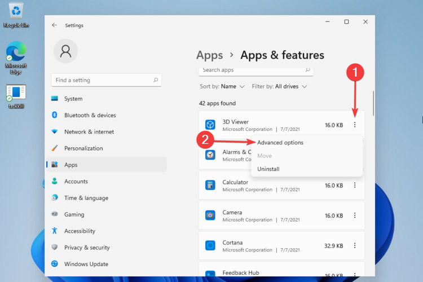This screenshot has width=423, height=282.
Task: Click the Settings back arrow
Action: point(54,25)
